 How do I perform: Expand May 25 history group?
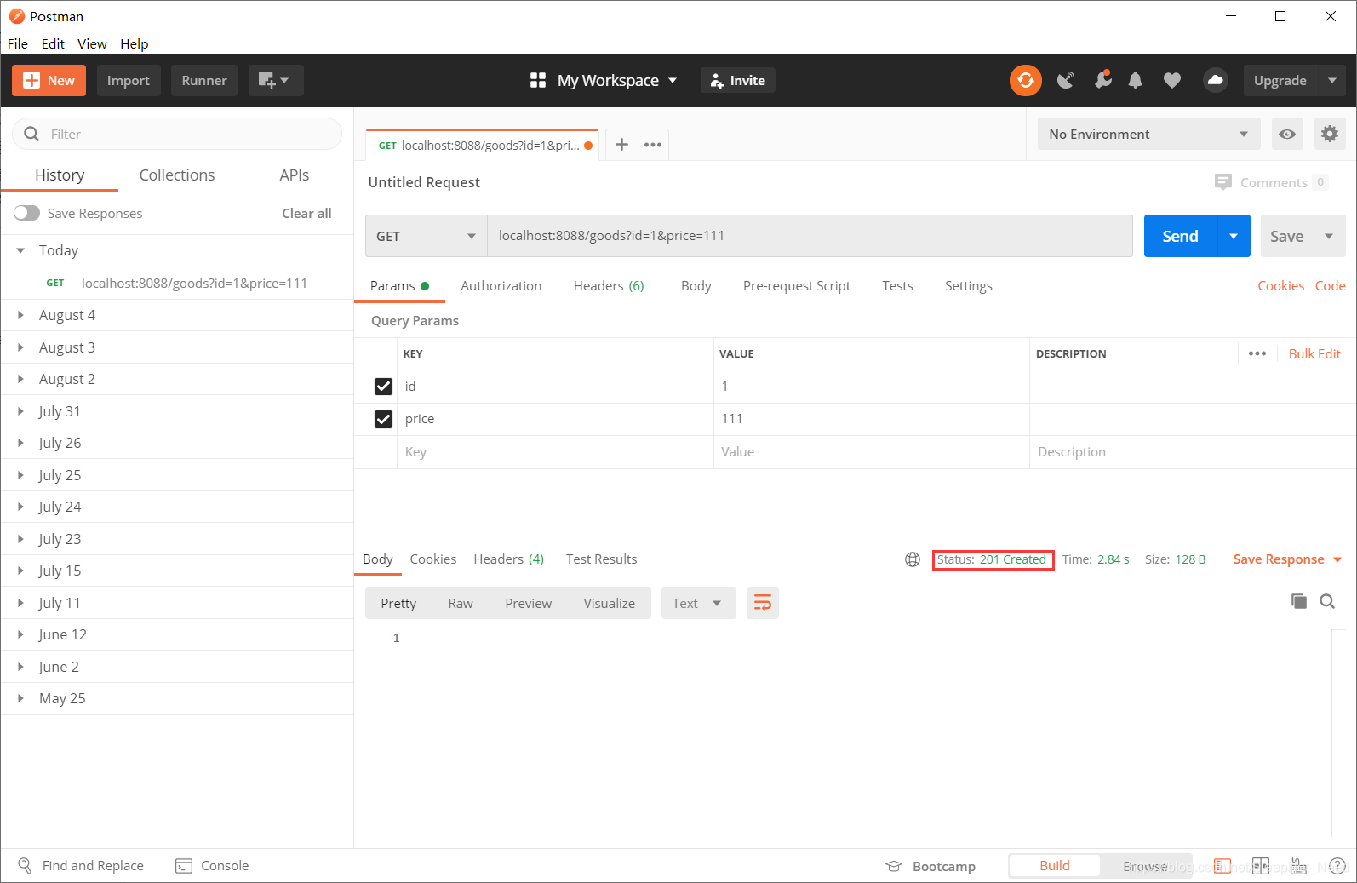[x=177, y=698]
